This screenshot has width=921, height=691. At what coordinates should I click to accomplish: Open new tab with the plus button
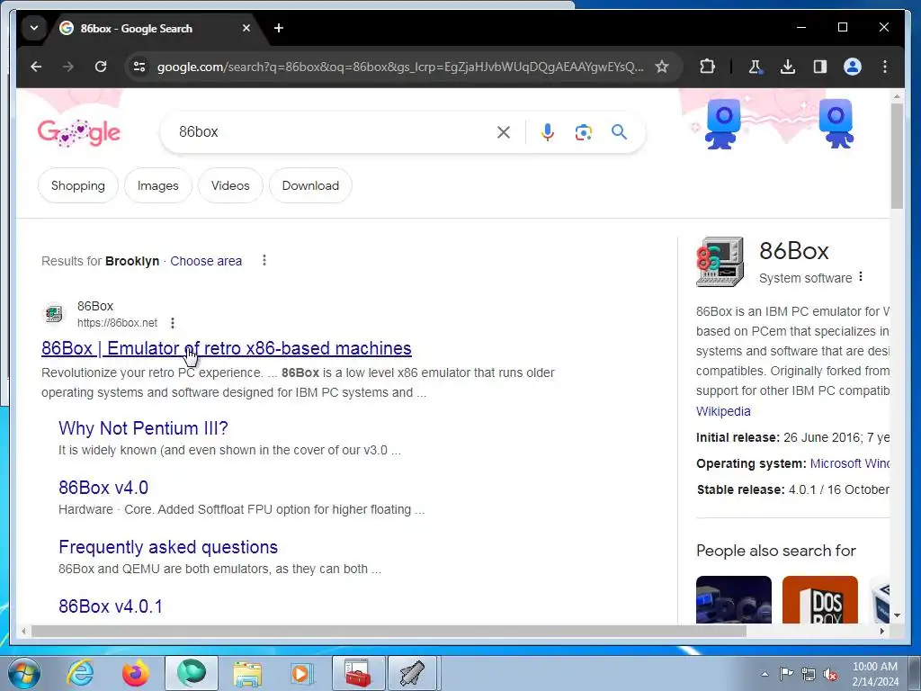point(279,28)
